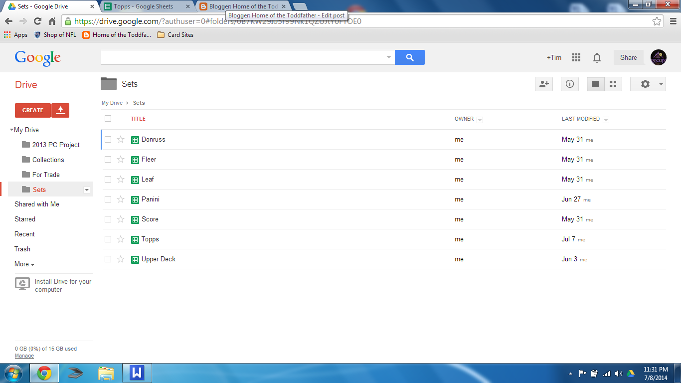
Task: Open the taskbar file explorer
Action: pyautogui.click(x=106, y=373)
